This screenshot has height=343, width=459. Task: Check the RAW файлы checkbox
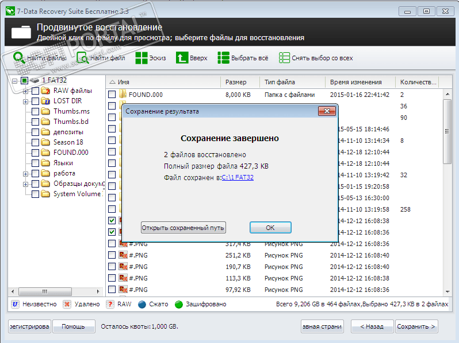tap(35, 91)
